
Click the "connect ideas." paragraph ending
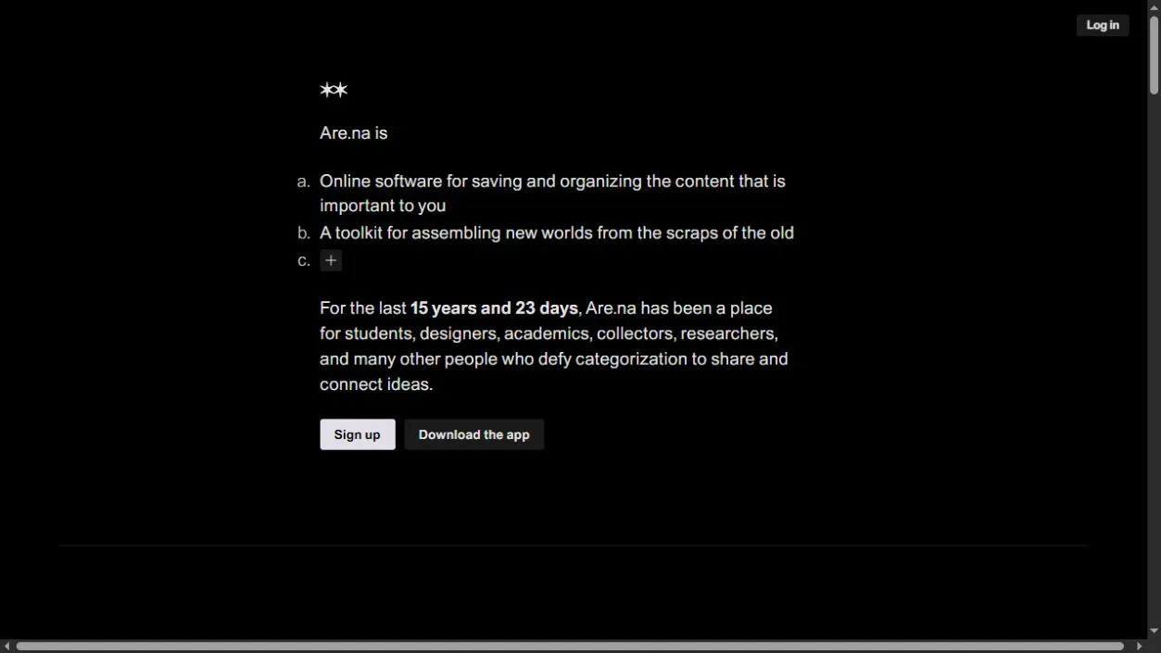[x=376, y=384]
